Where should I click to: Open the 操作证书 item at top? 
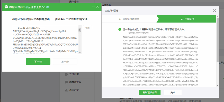point(74,2)
